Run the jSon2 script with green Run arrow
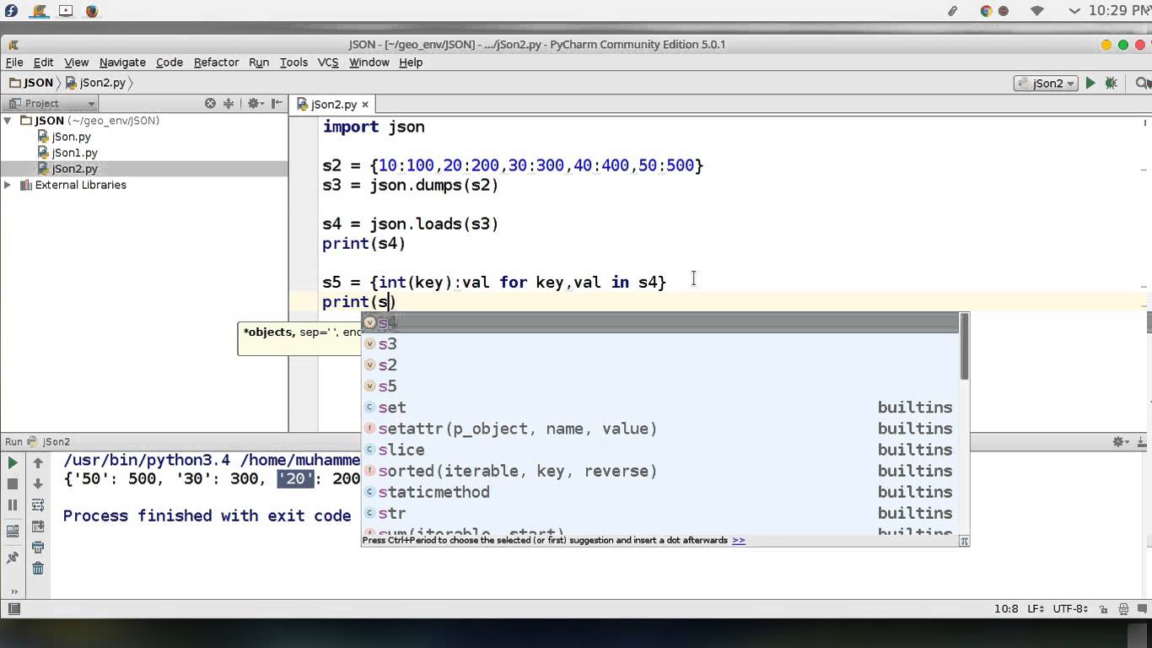 coord(1090,83)
